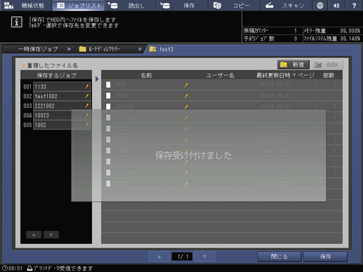This screenshot has width=363, height=272.
Task: Click the 閉じる close button
Action: [279, 257]
